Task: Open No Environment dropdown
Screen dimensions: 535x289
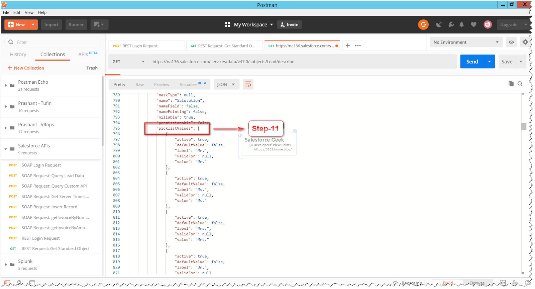Action: click(466, 42)
